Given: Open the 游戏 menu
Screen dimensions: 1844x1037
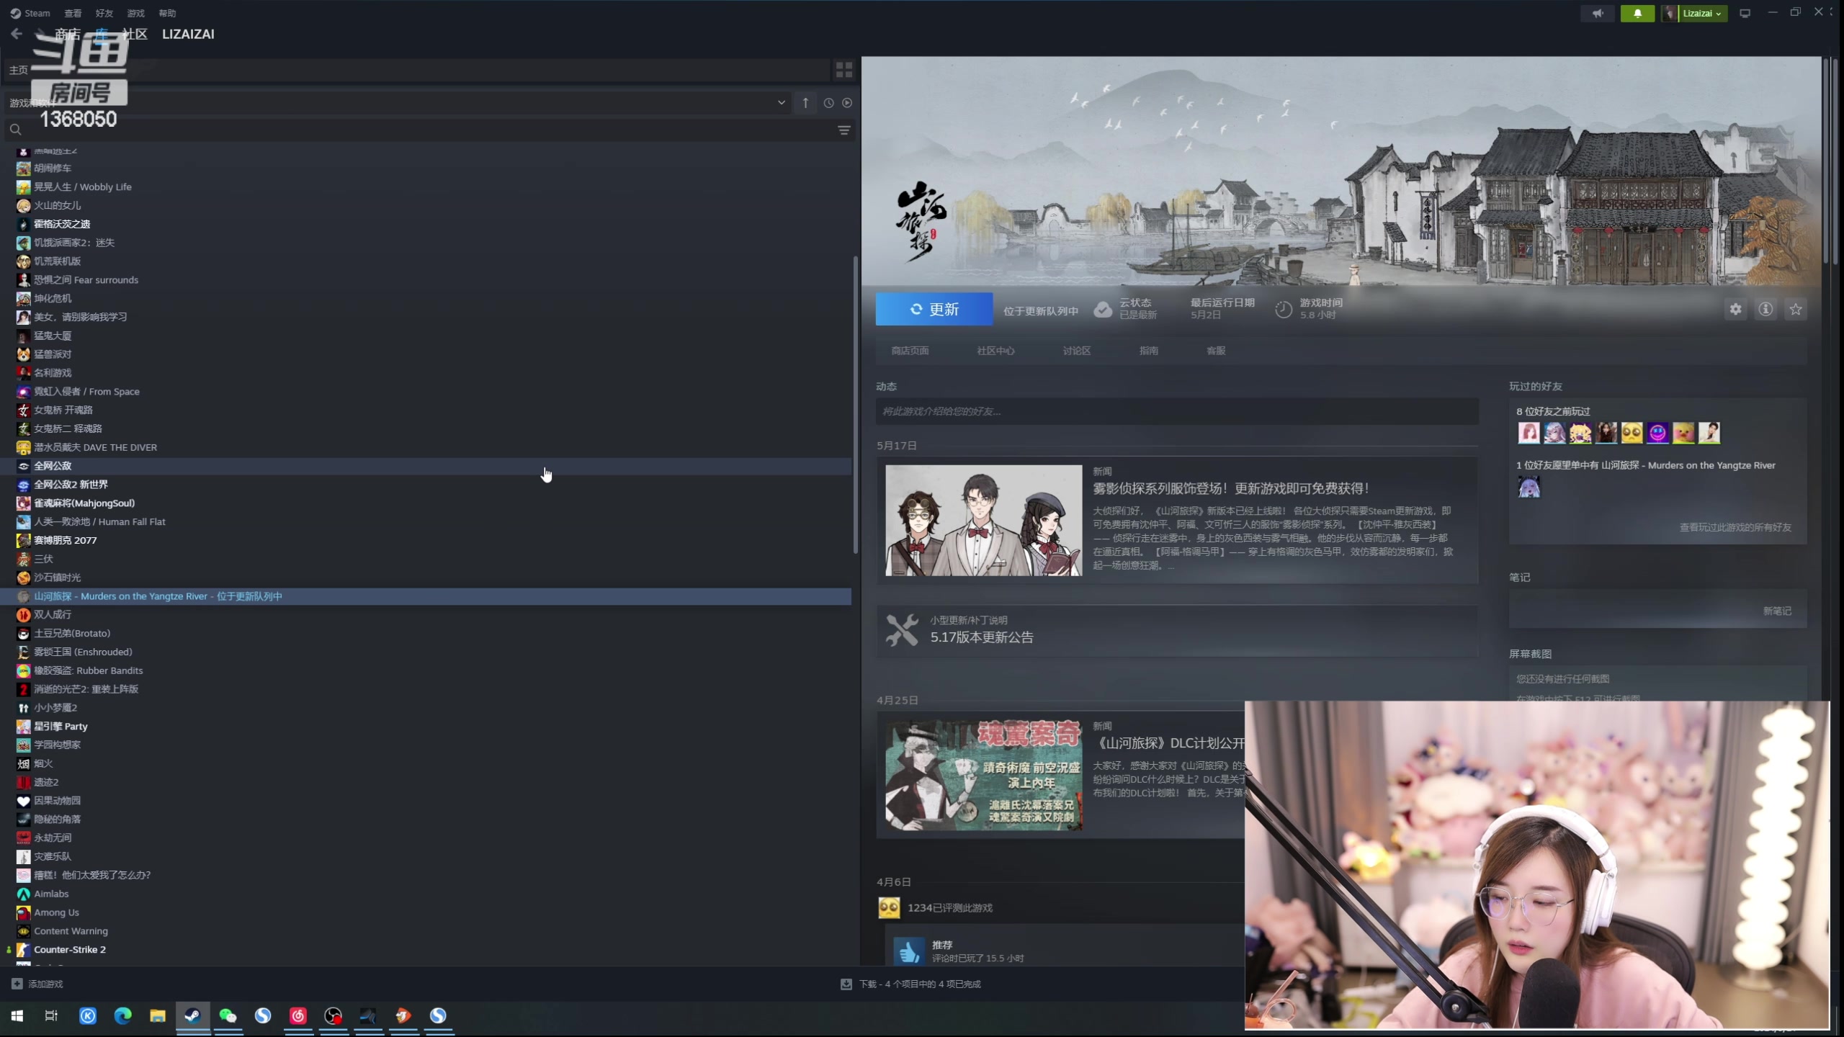Looking at the screenshot, I should point(135,13).
